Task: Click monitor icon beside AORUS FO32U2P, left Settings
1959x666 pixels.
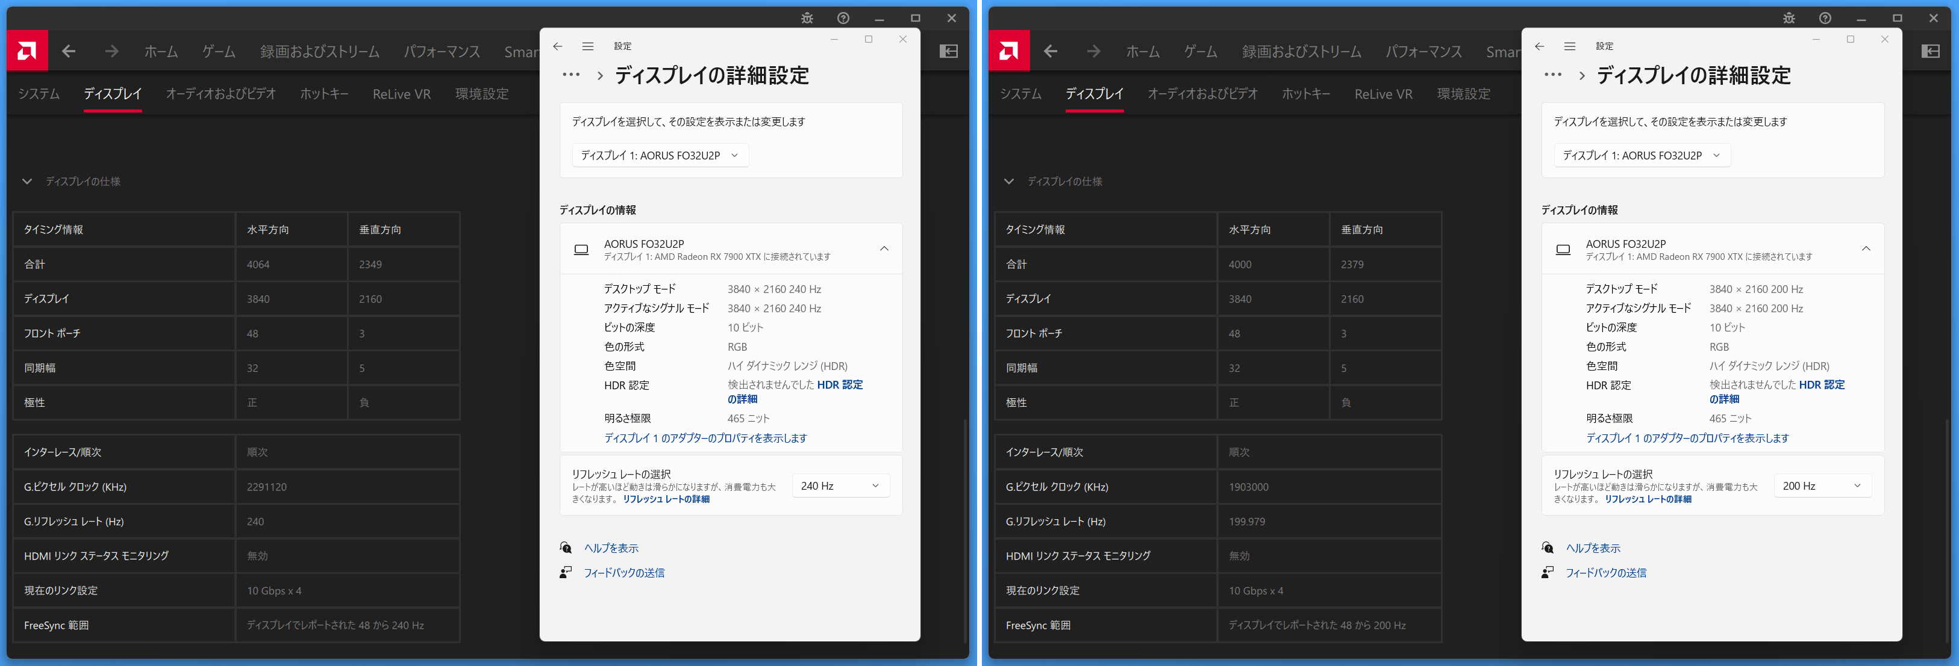Action: click(581, 249)
